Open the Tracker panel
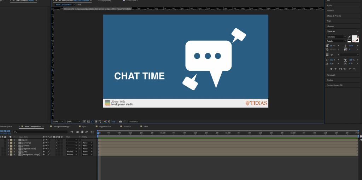Image resolution: width=362 pixels, height=180 pixels. (330, 80)
